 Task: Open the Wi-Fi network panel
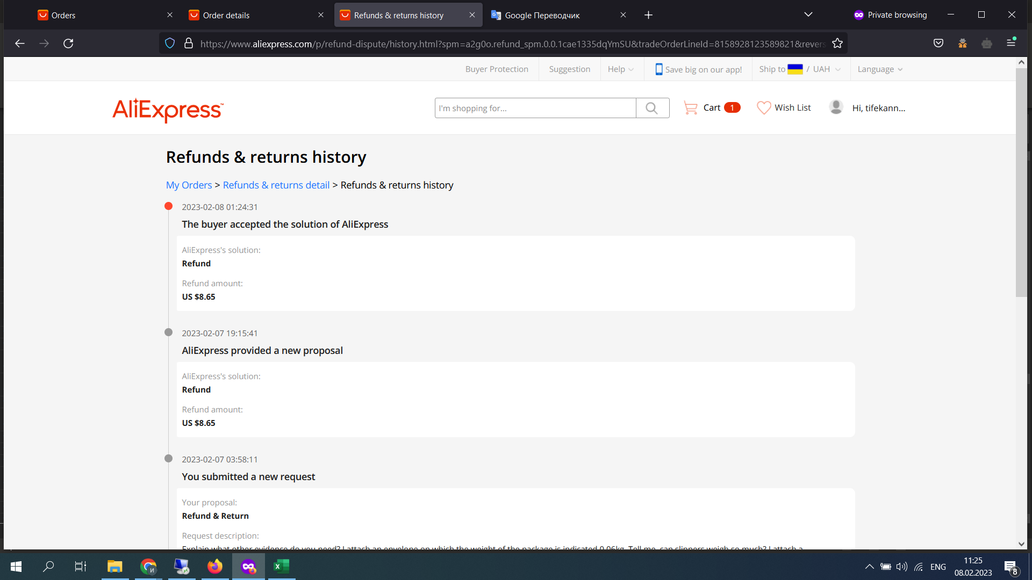point(919,567)
